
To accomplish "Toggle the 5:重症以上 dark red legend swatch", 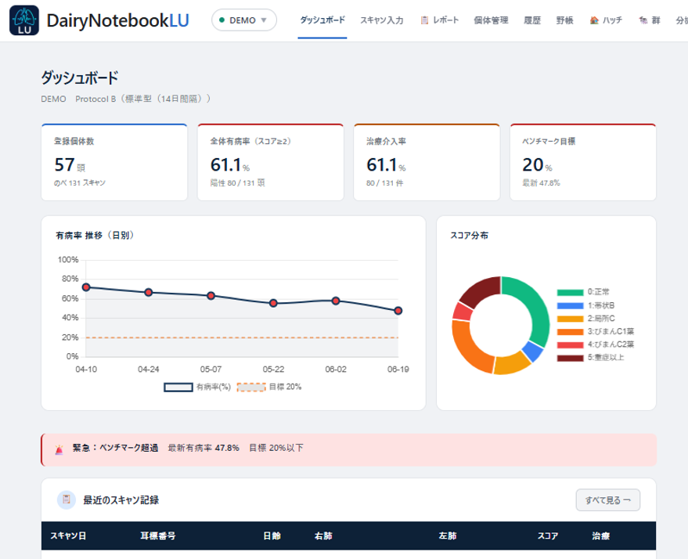I will click(x=570, y=358).
